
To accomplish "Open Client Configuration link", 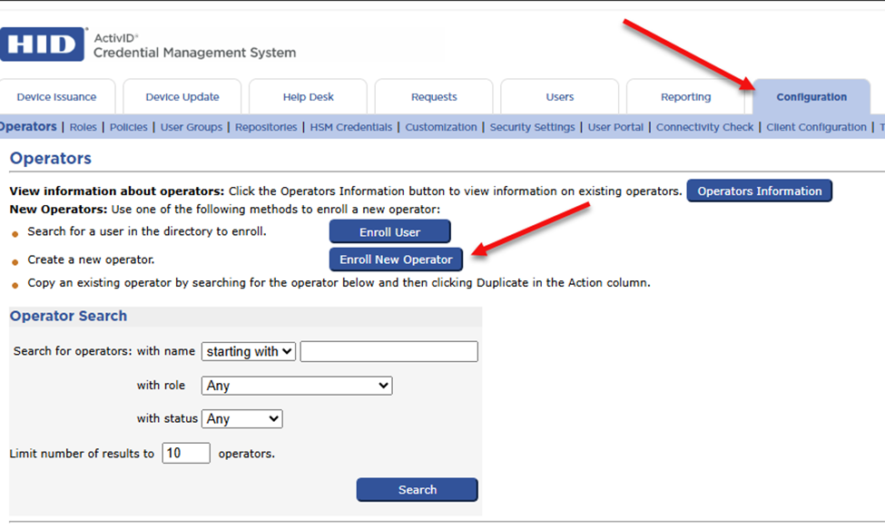I will click(816, 127).
